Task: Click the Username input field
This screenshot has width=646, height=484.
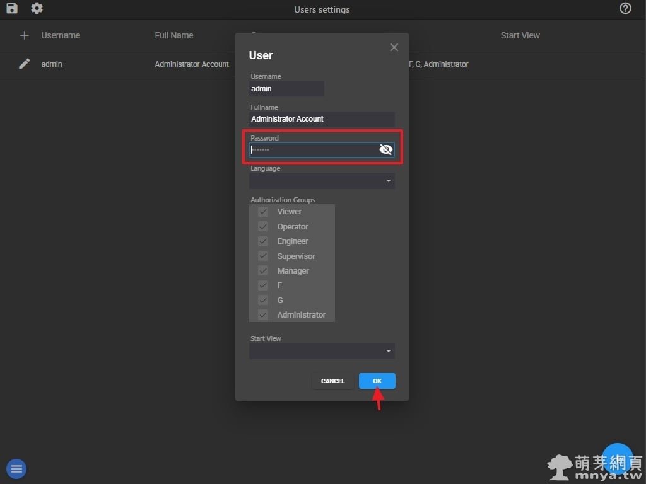Action: coord(286,89)
